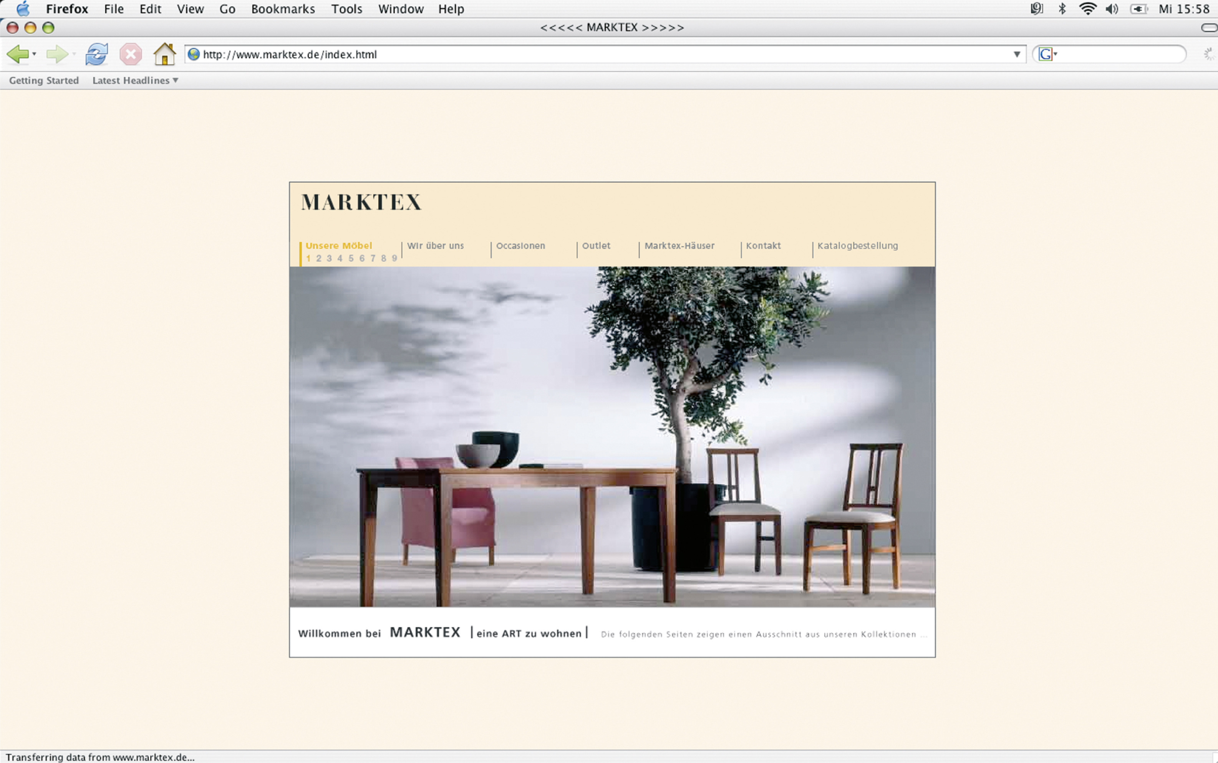Open the Tools menu

(x=346, y=8)
